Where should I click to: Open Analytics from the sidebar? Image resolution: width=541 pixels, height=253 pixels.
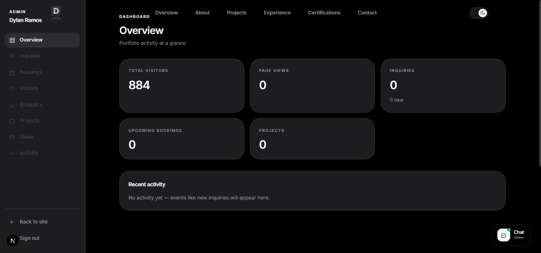click(31, 105)
